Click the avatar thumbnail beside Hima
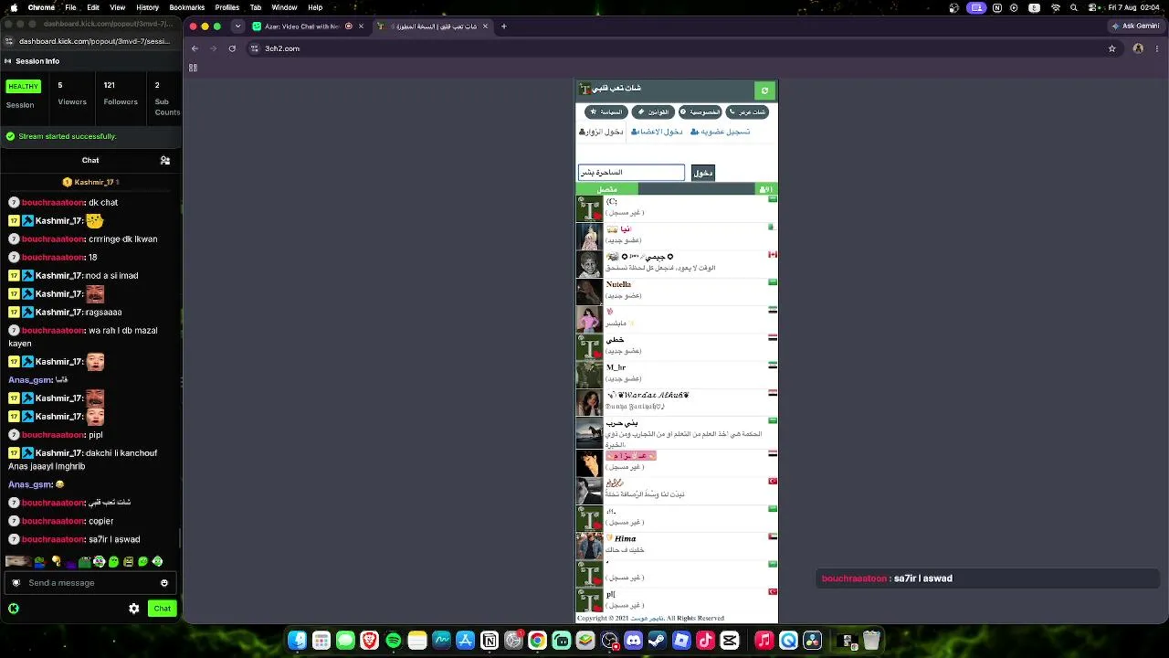Screen dimensions: 1169x658 click(x=589, y=547)
